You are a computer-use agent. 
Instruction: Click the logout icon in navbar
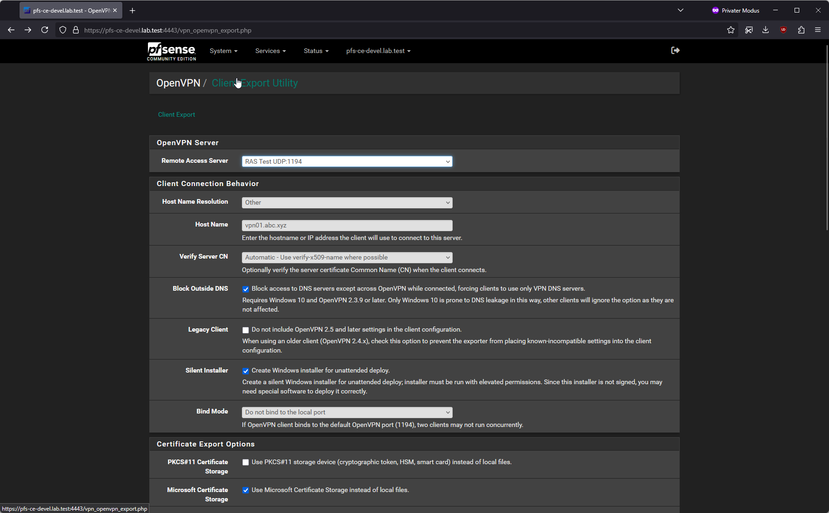coord(675,50)
